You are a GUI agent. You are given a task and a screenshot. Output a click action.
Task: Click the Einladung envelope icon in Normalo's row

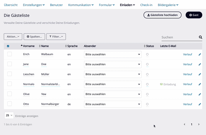161,84
